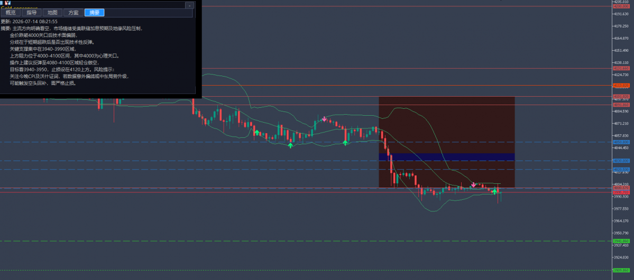Image resolution: width=634 pixels, height=280 pixels.
Task: Click the dark blue zone rectangle on chart
Action: 447,157
